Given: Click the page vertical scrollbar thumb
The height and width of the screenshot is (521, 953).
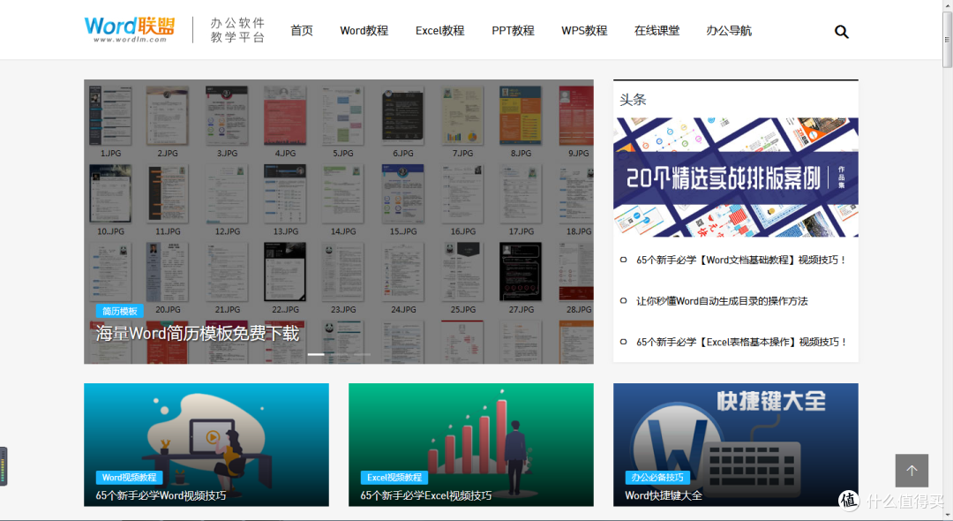Looking at the screenshot, I should (x=947, y=40).
